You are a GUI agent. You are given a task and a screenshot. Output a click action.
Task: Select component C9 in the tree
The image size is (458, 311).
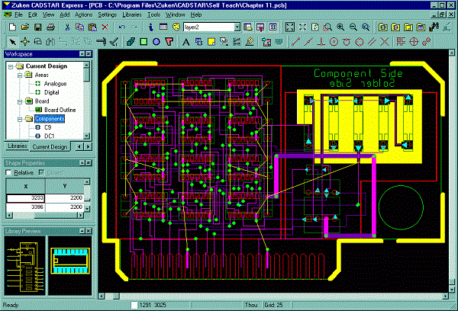[47, 127]
